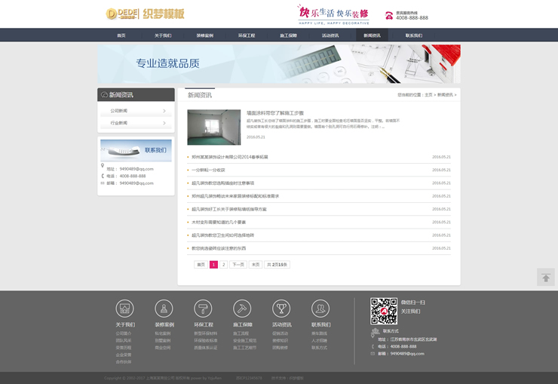
Task: Click the featured article room thumbnail
Action: click(x=213, y=127)
